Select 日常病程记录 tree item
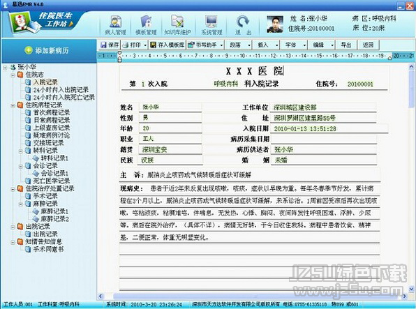 [52, 120]
